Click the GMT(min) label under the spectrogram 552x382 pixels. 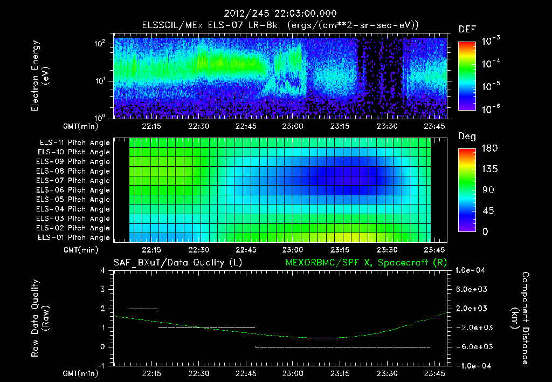81,126
